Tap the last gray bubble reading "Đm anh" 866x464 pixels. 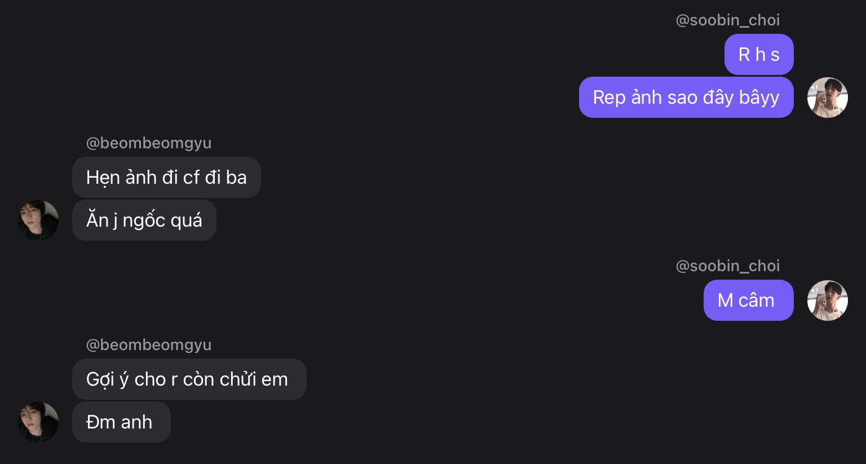[121, 422]
